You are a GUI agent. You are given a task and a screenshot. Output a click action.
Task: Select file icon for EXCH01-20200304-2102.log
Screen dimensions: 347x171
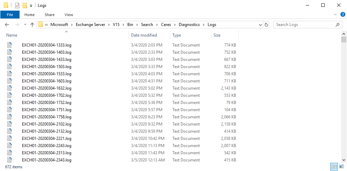click(9, 124)
